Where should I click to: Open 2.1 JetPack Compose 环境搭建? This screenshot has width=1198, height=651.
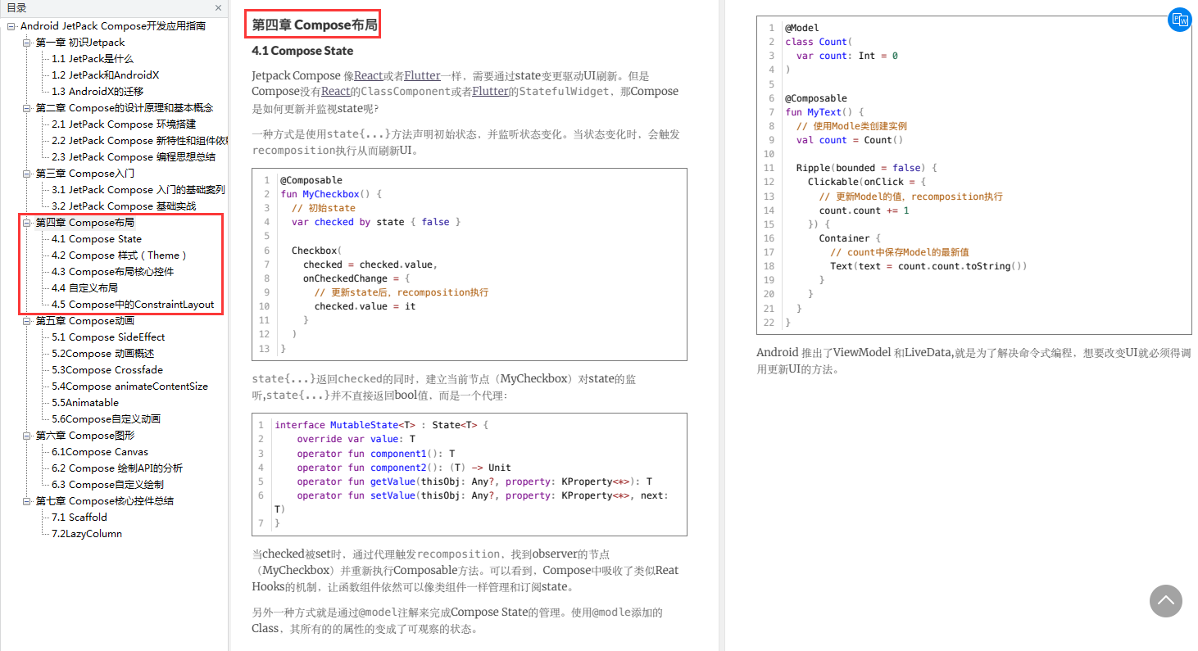pyautogui.click(x=124, y=124)
